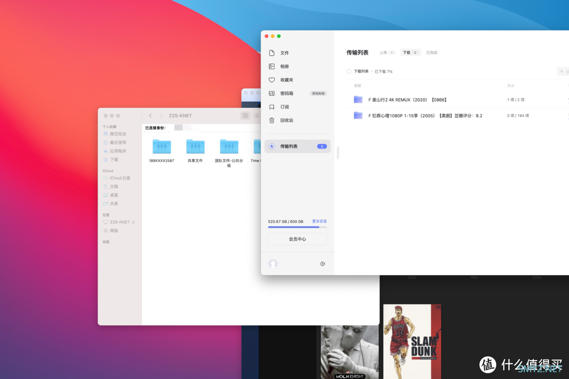569x379 pixels.
Task: Switch to the 已完成 (Completed) tab
Action: coord(431,53)
